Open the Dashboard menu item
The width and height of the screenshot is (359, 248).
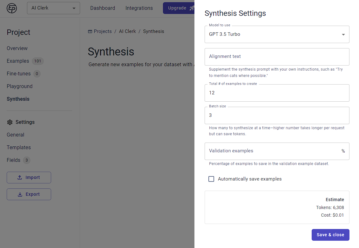pyautogui.click(x=103, y=8)
